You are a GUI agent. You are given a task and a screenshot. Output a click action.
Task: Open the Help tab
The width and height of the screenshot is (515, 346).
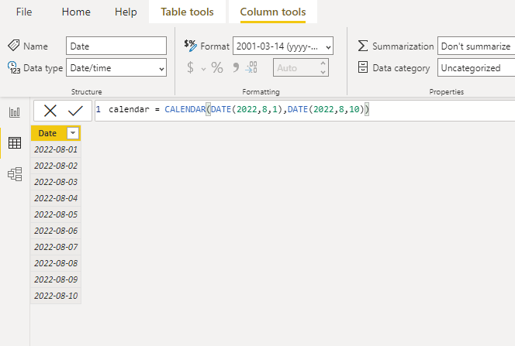click(x=126, y=12)
